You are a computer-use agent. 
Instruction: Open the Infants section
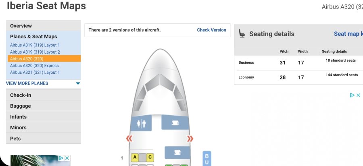[x=19, y=117]
